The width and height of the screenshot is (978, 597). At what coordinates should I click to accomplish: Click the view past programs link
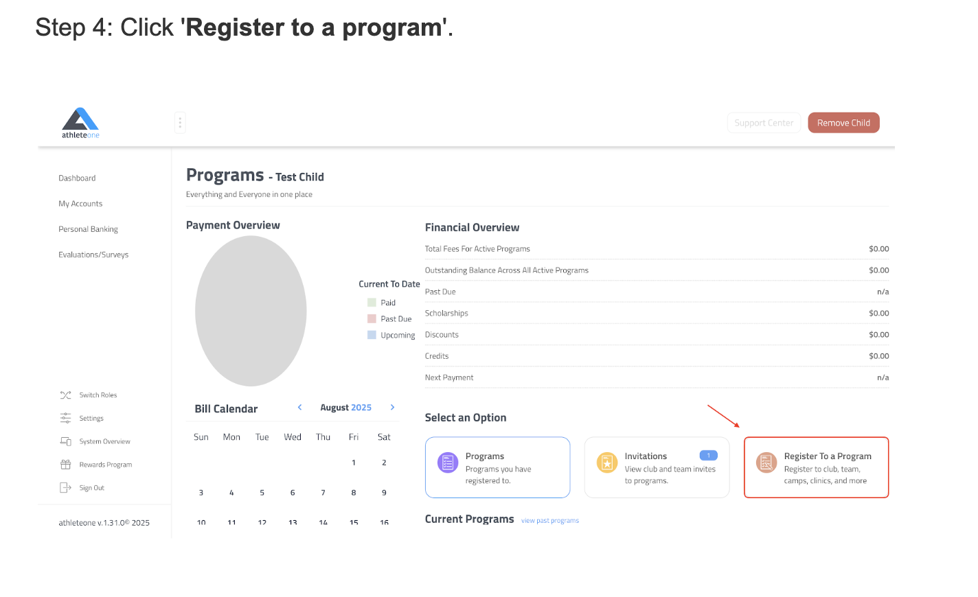(x=550, y=521)
